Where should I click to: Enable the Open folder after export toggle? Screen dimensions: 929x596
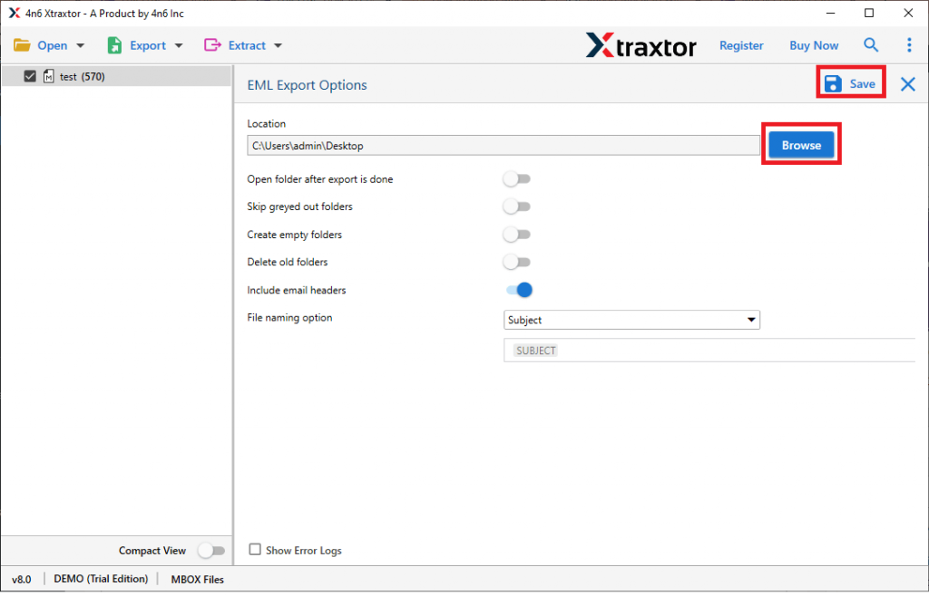click(x=516, y=178)
